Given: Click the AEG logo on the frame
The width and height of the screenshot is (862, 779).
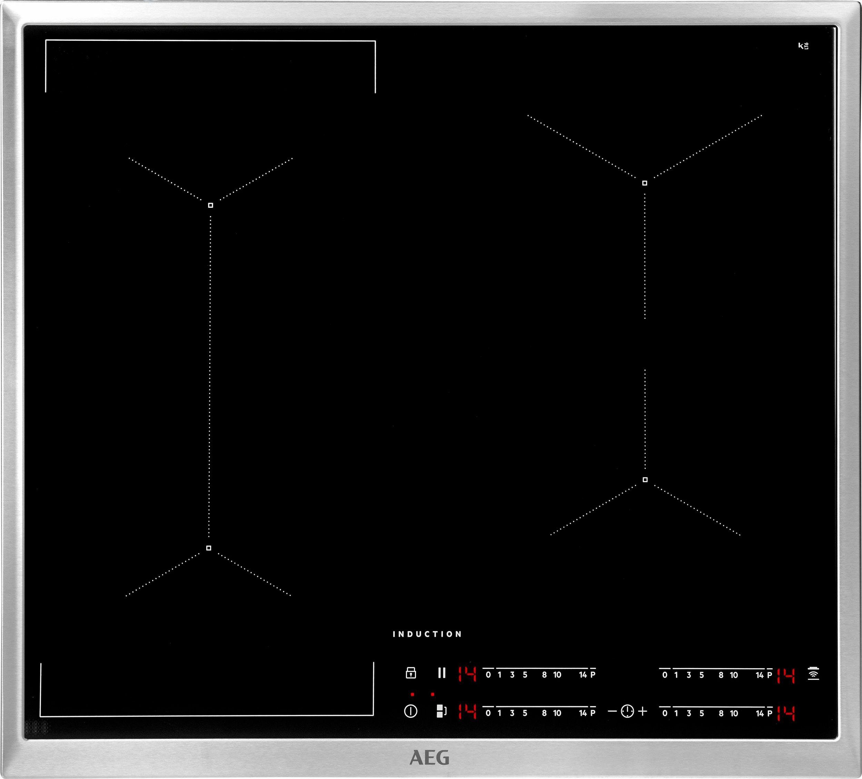Looking at the screenshot, I should click(430, 758).
